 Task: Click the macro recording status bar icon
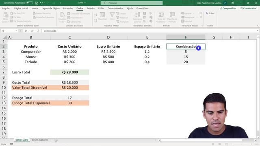click(x=11, y=144)
